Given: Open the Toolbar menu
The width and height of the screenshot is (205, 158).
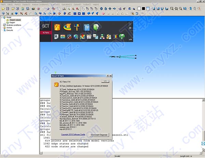Looking at the screenshot, I should (x=87, y=4).
